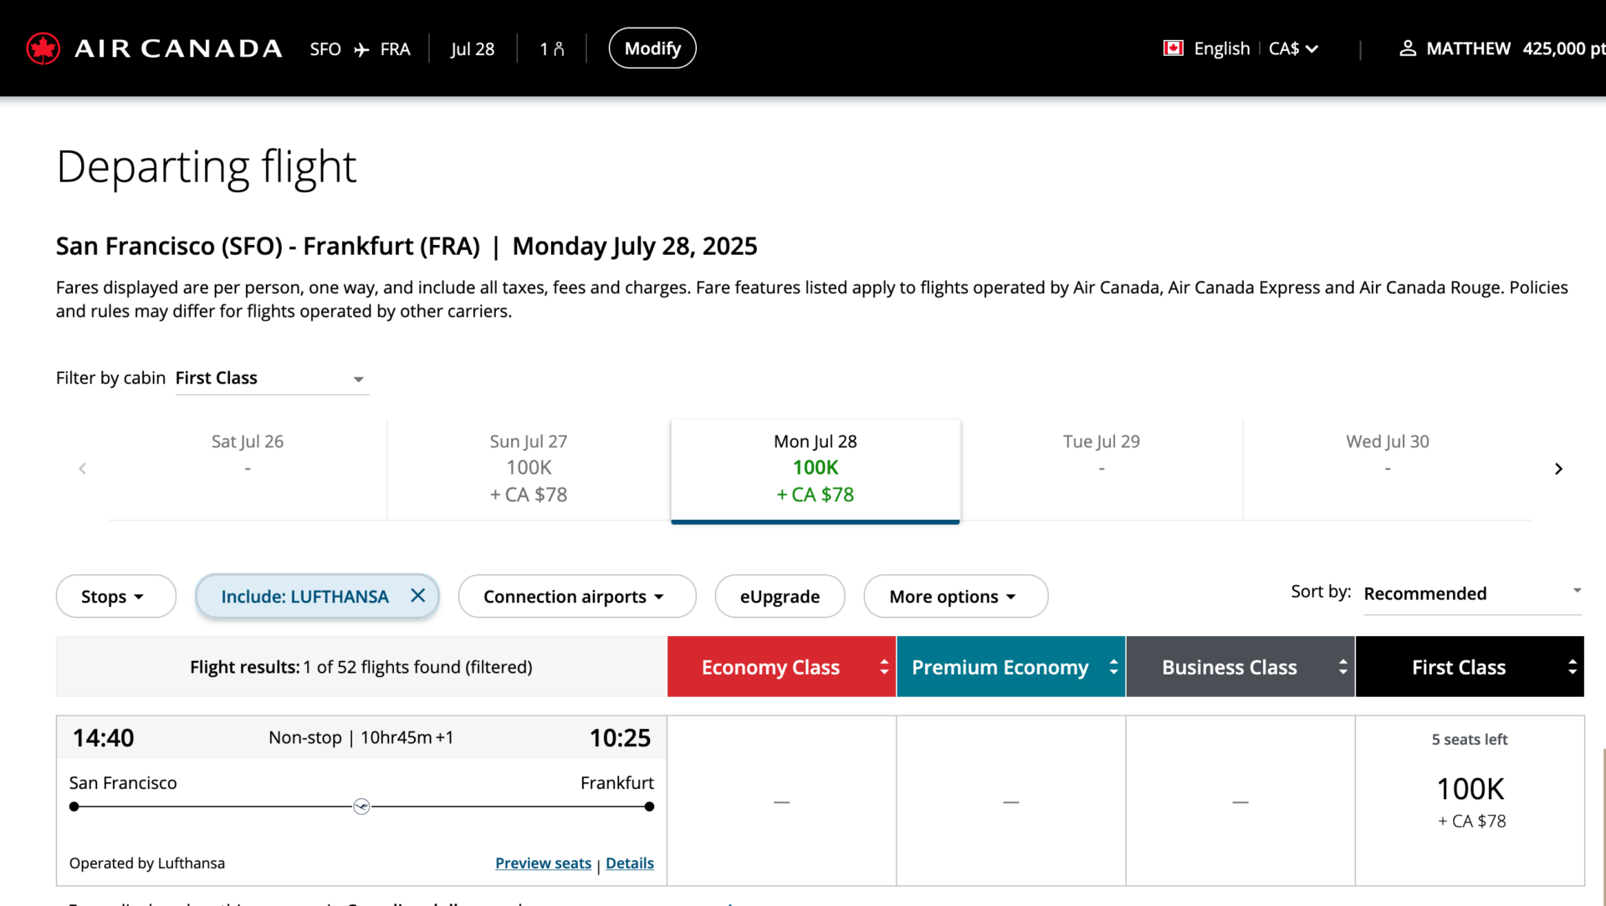
Task: Click the Modify search button
Action: pyautogui.click(x=652, y=48)
